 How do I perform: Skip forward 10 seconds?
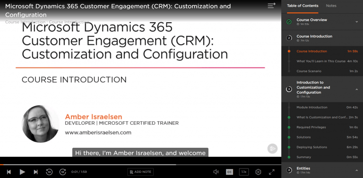[x=63, y=172]
